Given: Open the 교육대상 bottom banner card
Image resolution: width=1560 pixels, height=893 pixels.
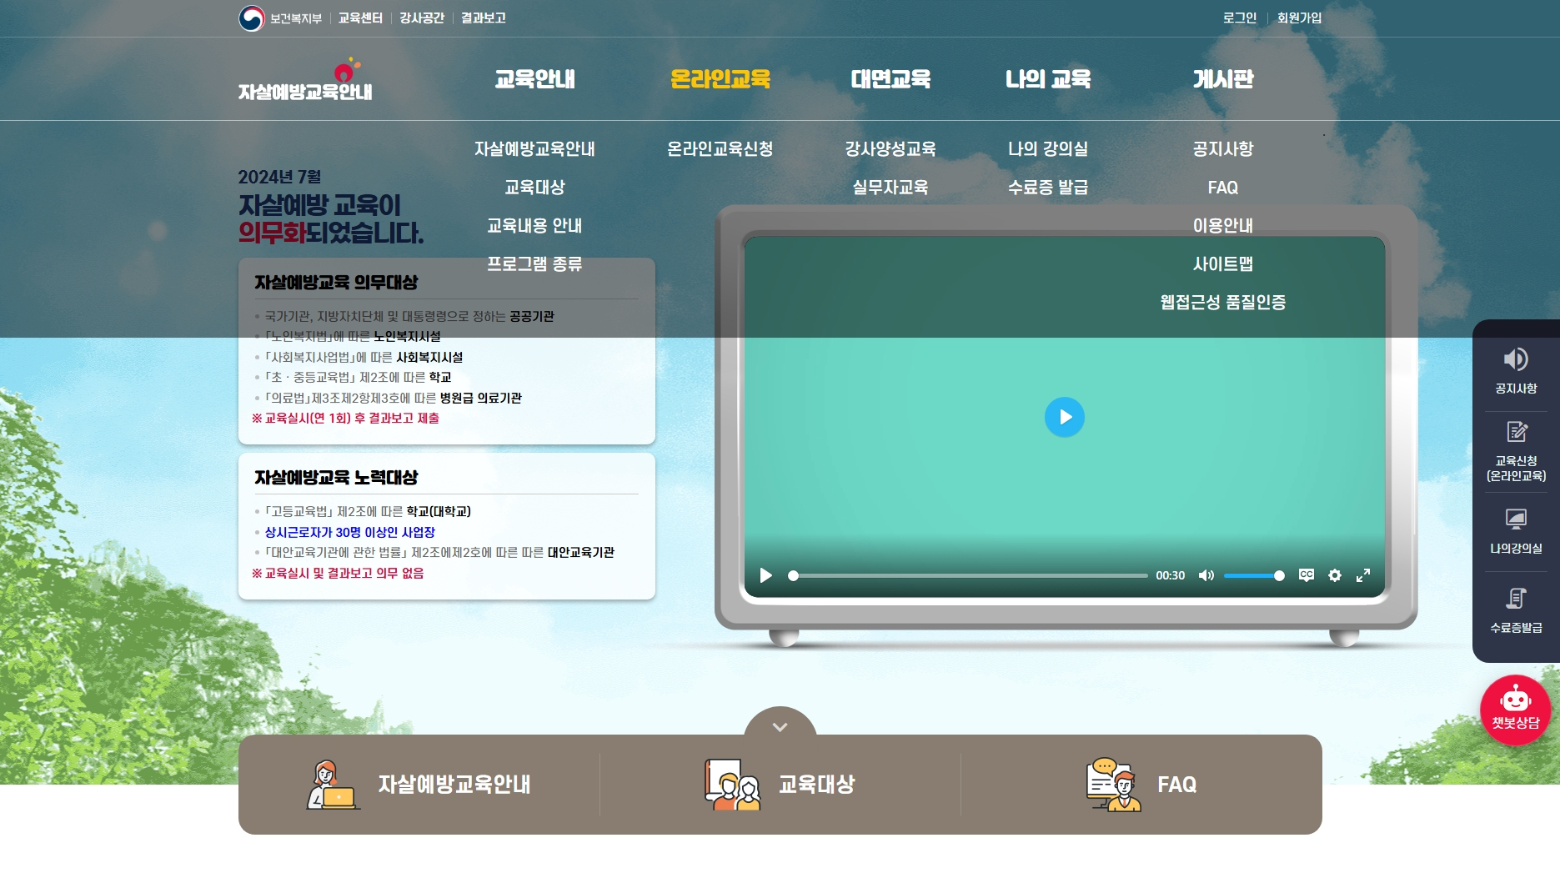Looking at the screenshot, I should pyautogui.click(x=780, y=785).
